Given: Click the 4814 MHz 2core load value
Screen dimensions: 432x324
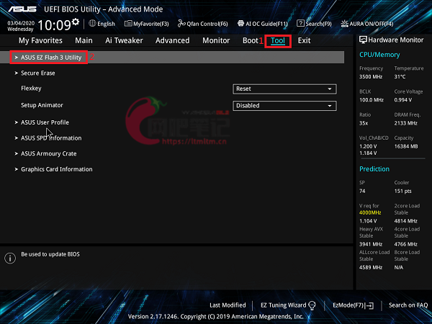Looking at the screenshot, I should (x=405, y=221).
